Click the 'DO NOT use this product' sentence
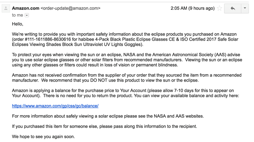Viewport: 254px width, 142px height. pos(120,80)
